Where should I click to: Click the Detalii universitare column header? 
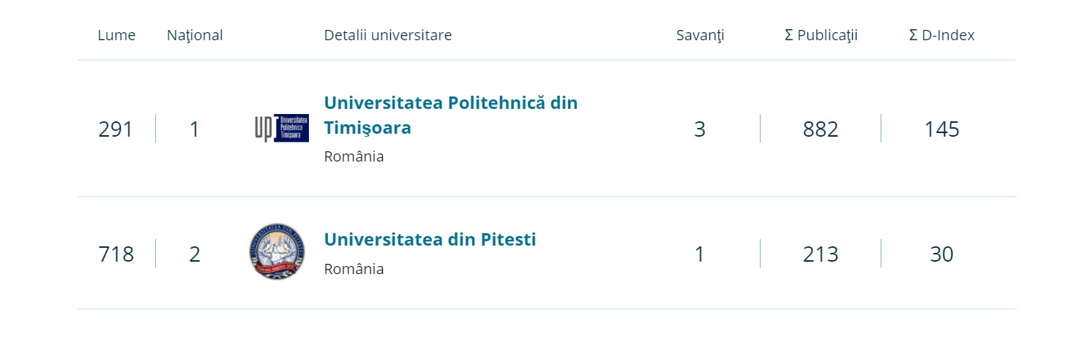[387, 35]
